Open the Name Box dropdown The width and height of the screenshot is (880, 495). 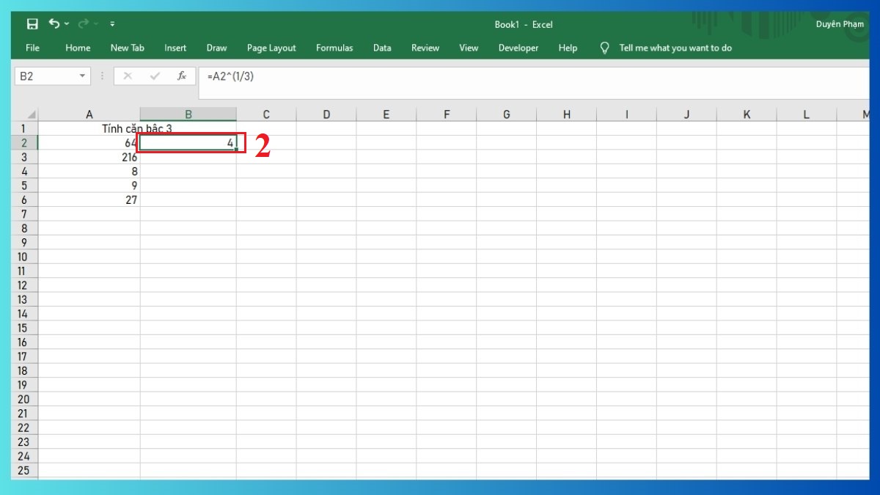tap(81, 76)
